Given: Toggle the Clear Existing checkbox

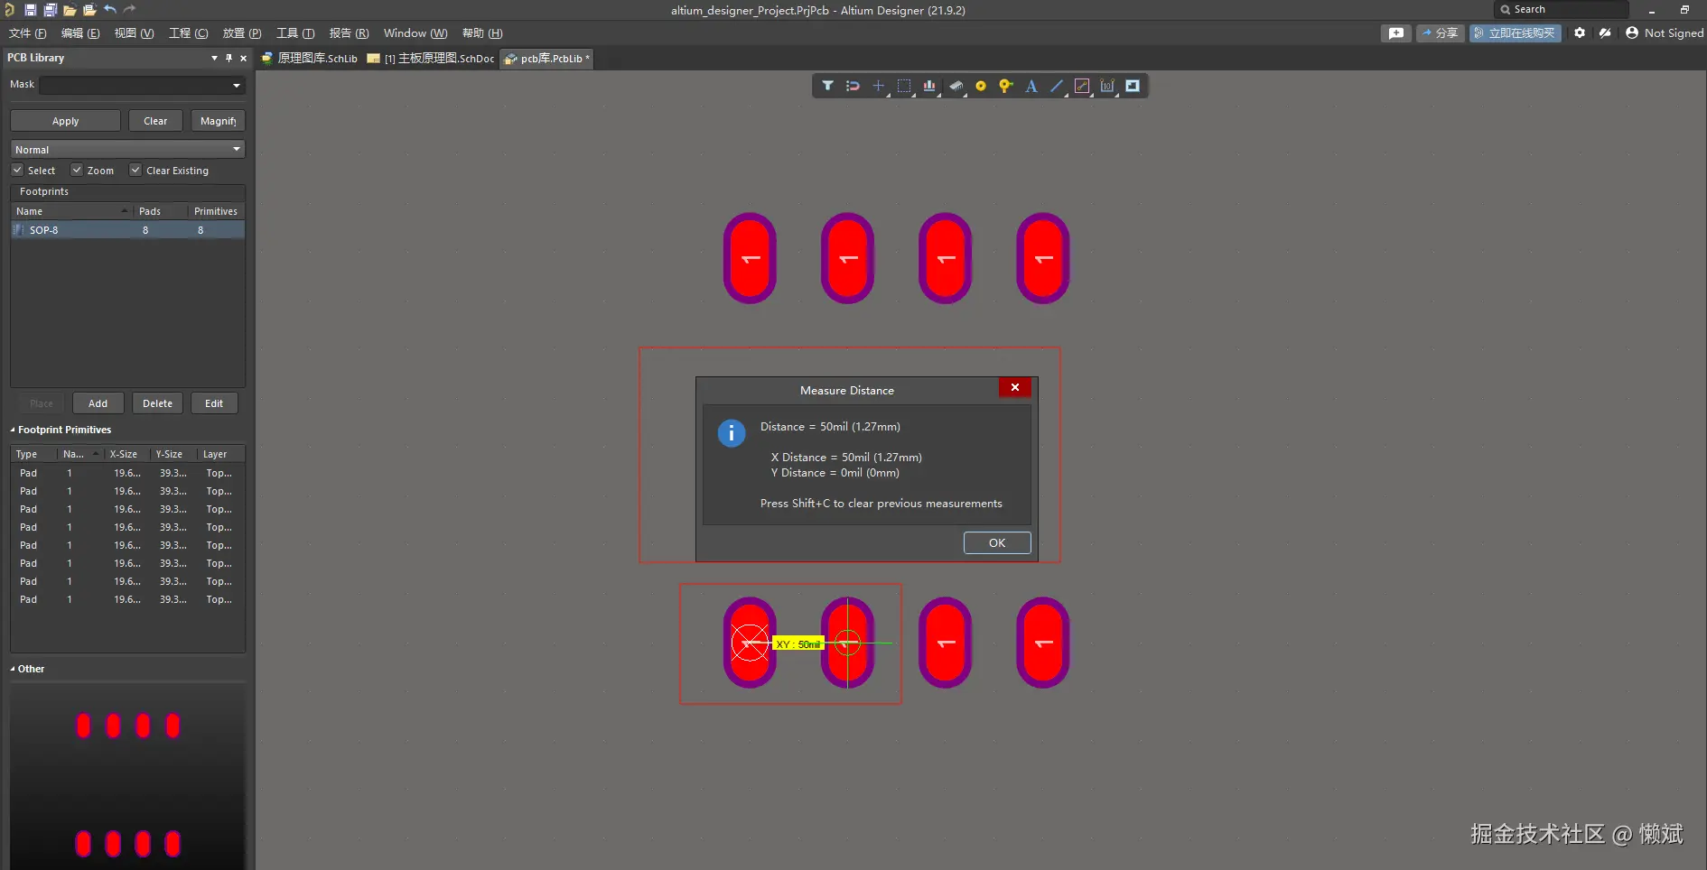Looking at the screenshot, I should click(135, 170).
